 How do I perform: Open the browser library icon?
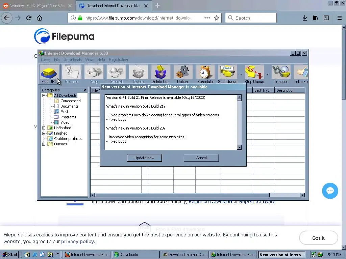click(316, 18)
